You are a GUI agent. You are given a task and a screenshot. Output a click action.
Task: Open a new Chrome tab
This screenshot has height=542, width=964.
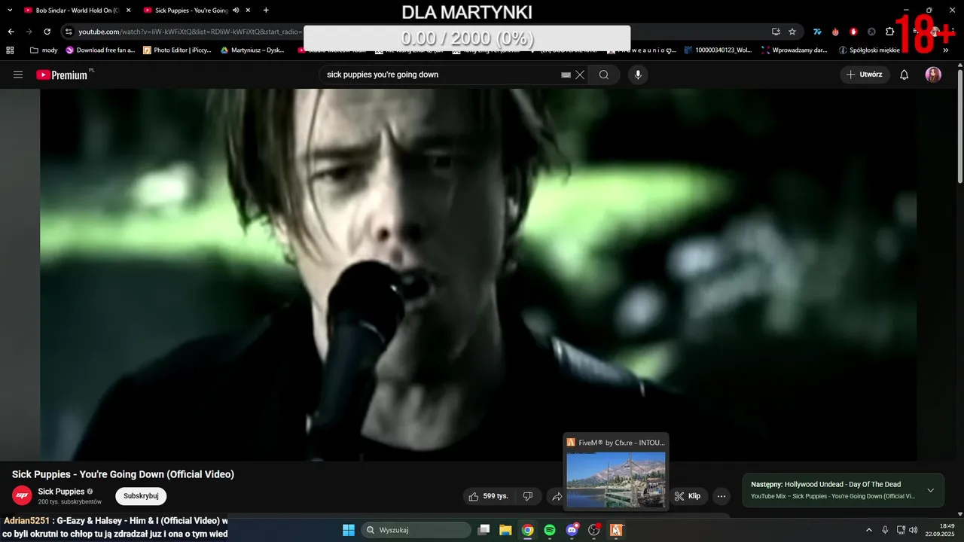(266, 11)
